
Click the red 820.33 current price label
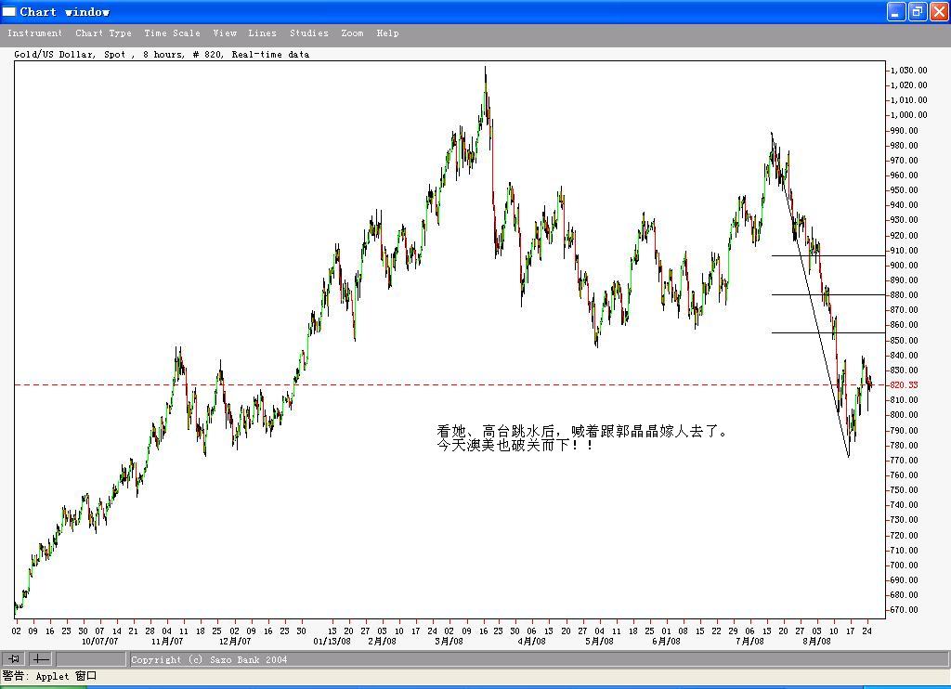pyautogui.click(x=904, y=385)
